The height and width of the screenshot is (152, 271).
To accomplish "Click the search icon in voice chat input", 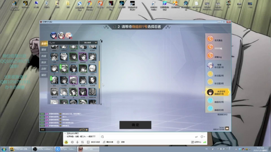I will click(102, 137).
